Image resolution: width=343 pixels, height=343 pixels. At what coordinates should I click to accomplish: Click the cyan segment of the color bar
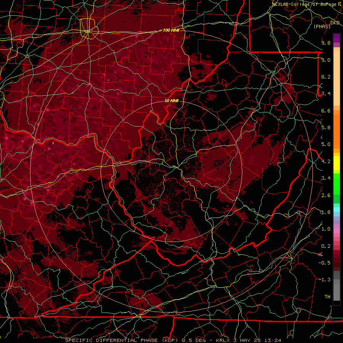[x=337, y=210]
